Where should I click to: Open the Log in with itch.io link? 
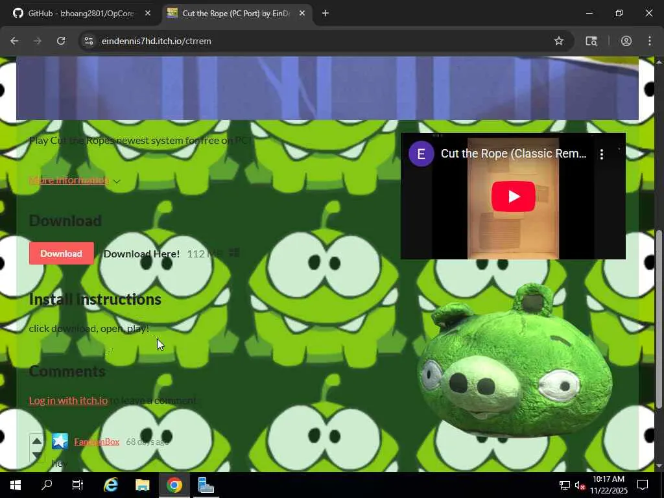pos(68,401)
